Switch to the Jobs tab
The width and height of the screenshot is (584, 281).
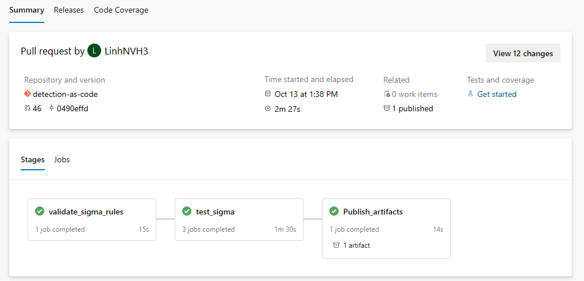pyautogui.click(x=62, y=159)
